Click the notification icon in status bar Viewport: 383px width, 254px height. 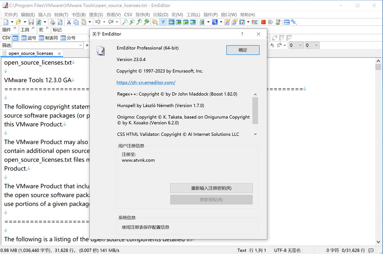point(371,250)
